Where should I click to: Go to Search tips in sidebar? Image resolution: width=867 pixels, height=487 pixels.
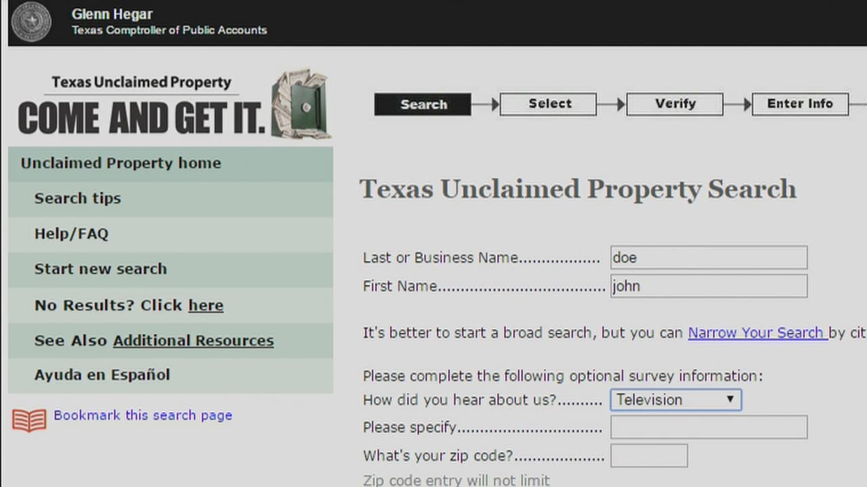pyautogui.click(x=77, y=198)
